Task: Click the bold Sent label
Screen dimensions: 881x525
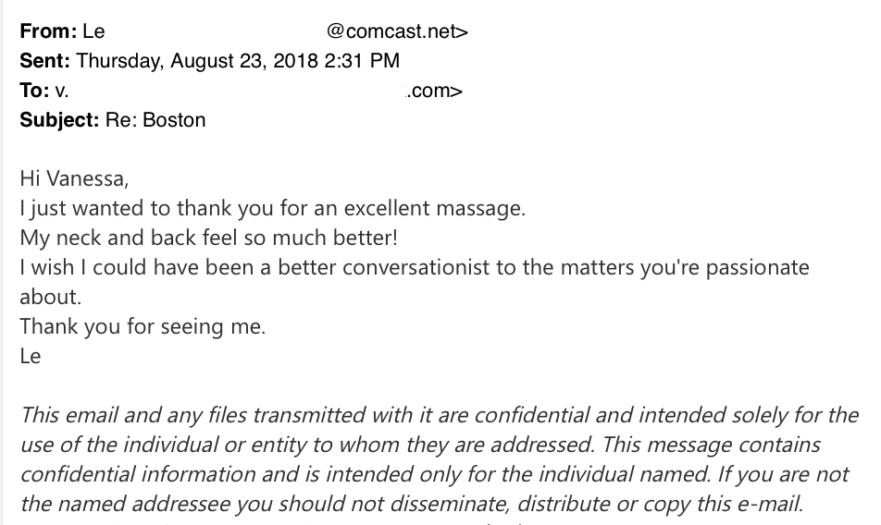Action: click(45, 61)
